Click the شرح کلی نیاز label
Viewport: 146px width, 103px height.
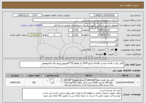click(x=133, y=65)
